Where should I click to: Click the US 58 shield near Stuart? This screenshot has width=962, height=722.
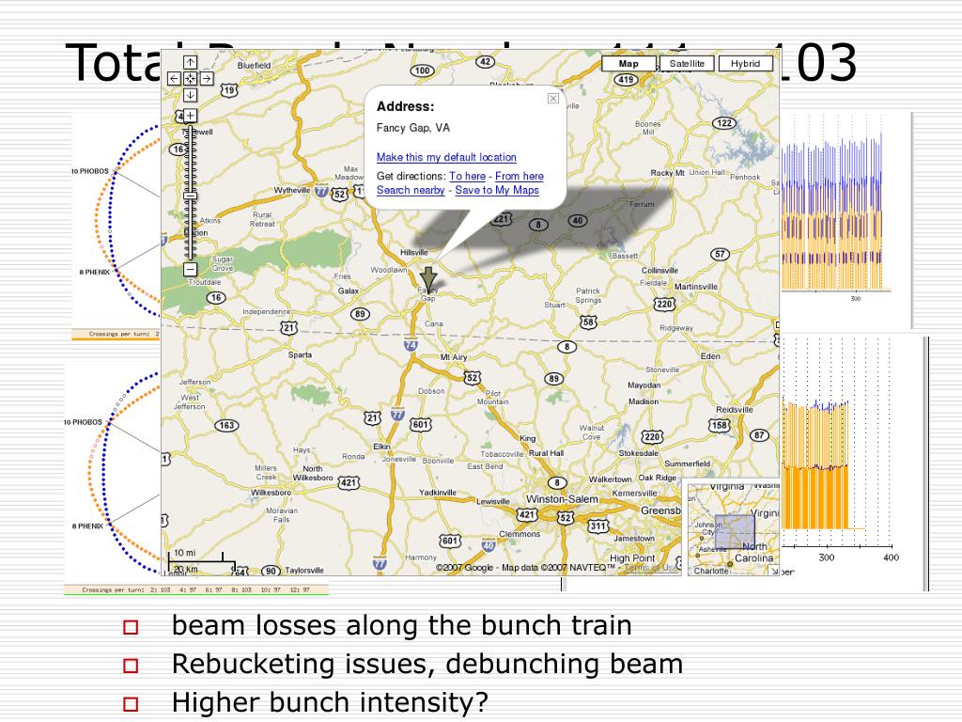point(588,322)
